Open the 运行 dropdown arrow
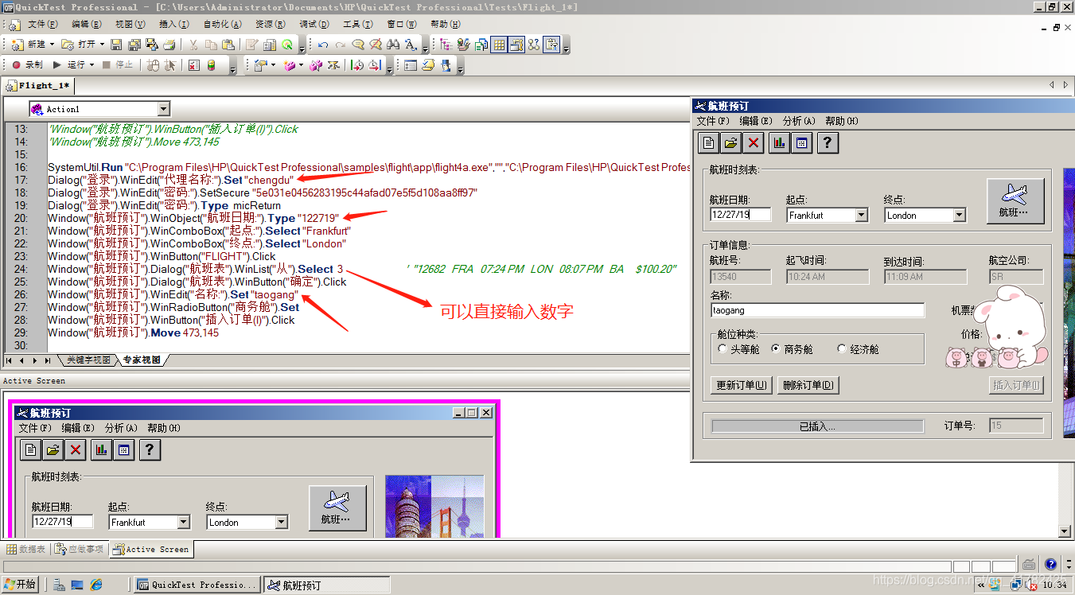This screenshot has width=1075, height=595. [92, 64]
